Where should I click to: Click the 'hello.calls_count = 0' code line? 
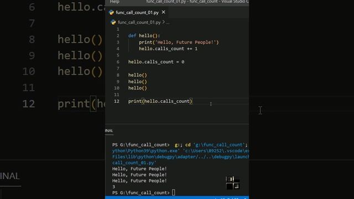[156, 62]
